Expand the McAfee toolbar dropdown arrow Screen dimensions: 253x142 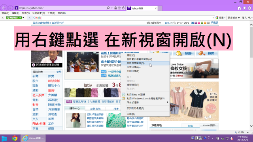click(23, 18)
